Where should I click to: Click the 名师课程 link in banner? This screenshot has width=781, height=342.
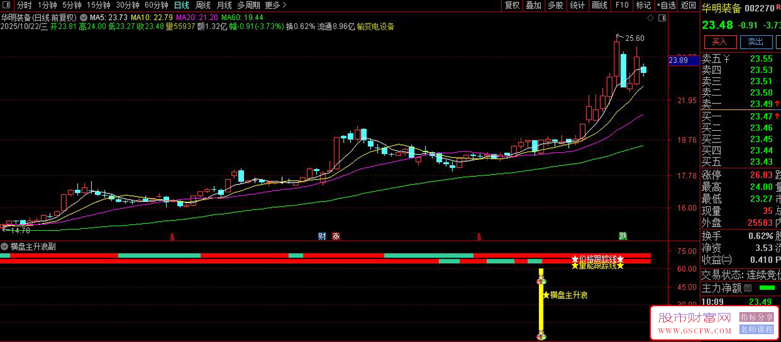[756, 330]
